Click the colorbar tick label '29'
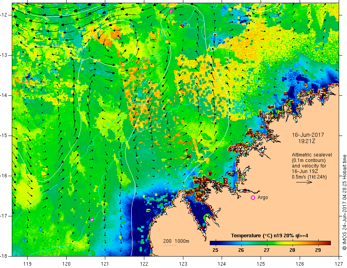 (x=318, y=250)
